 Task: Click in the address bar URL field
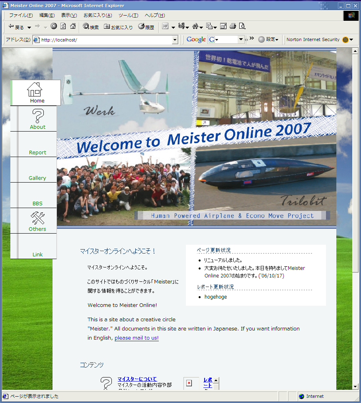[106, 40]
